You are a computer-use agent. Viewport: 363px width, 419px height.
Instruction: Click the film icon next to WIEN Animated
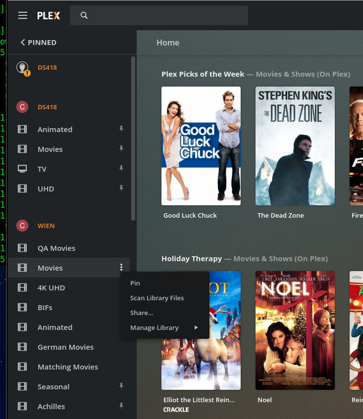[22, 327]
